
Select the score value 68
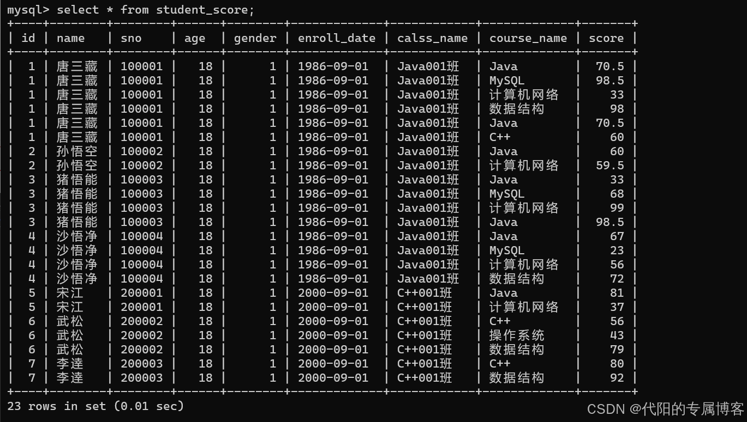click(617, 194)
